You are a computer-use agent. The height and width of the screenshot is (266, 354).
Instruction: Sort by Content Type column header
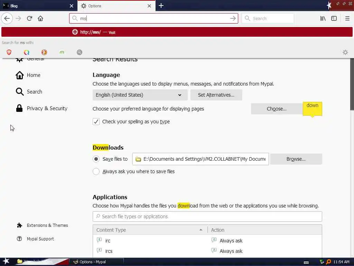(x=150, y=230)
